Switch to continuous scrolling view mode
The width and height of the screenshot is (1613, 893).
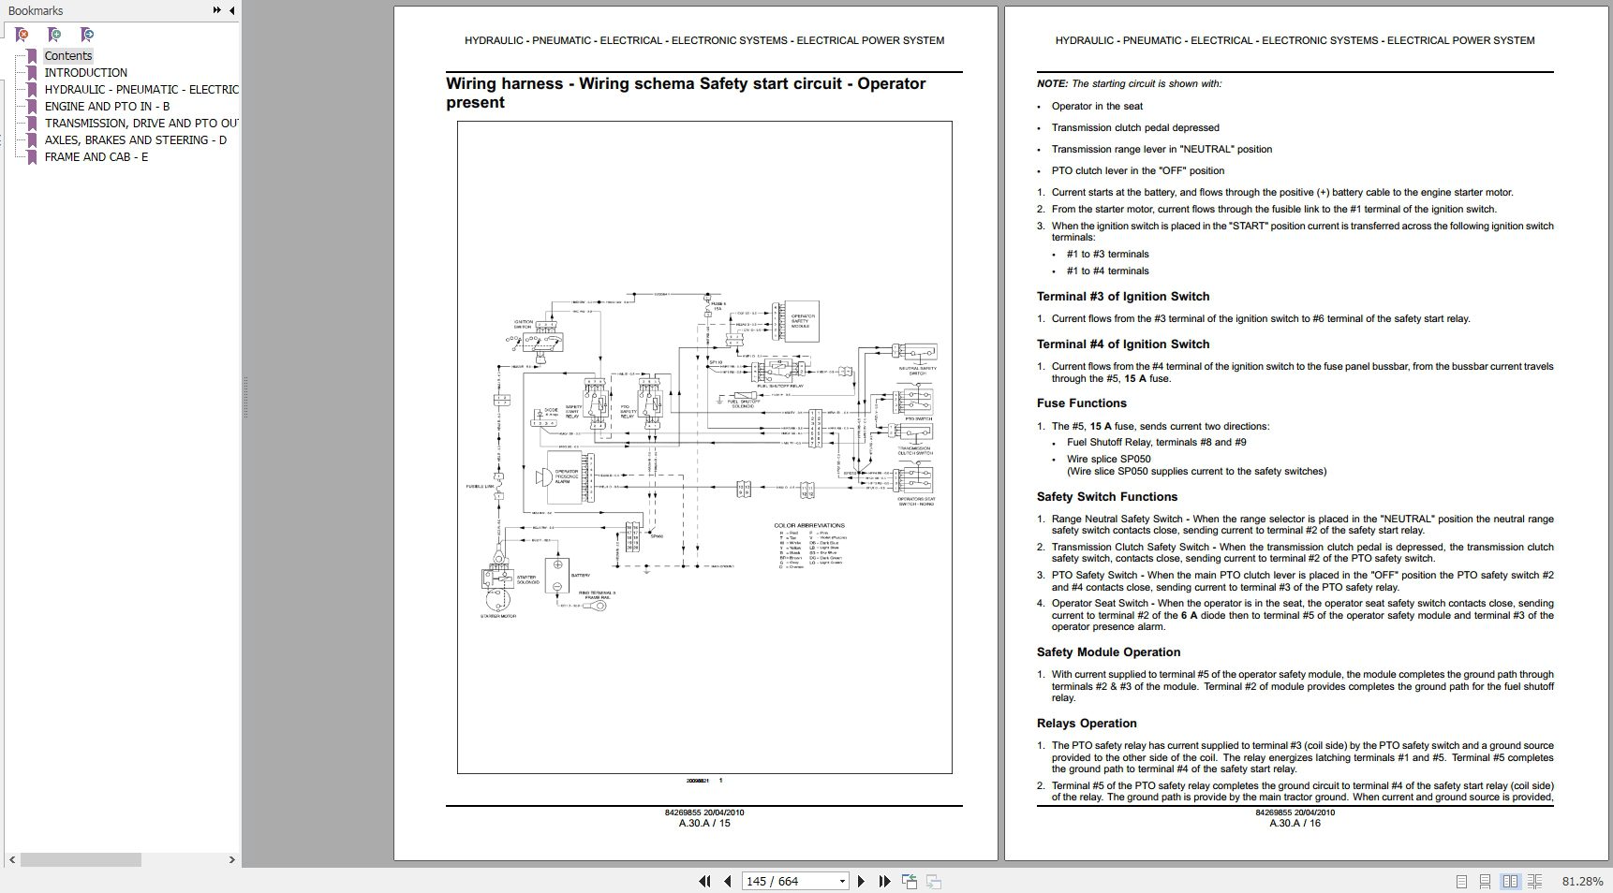[1485, 881]
